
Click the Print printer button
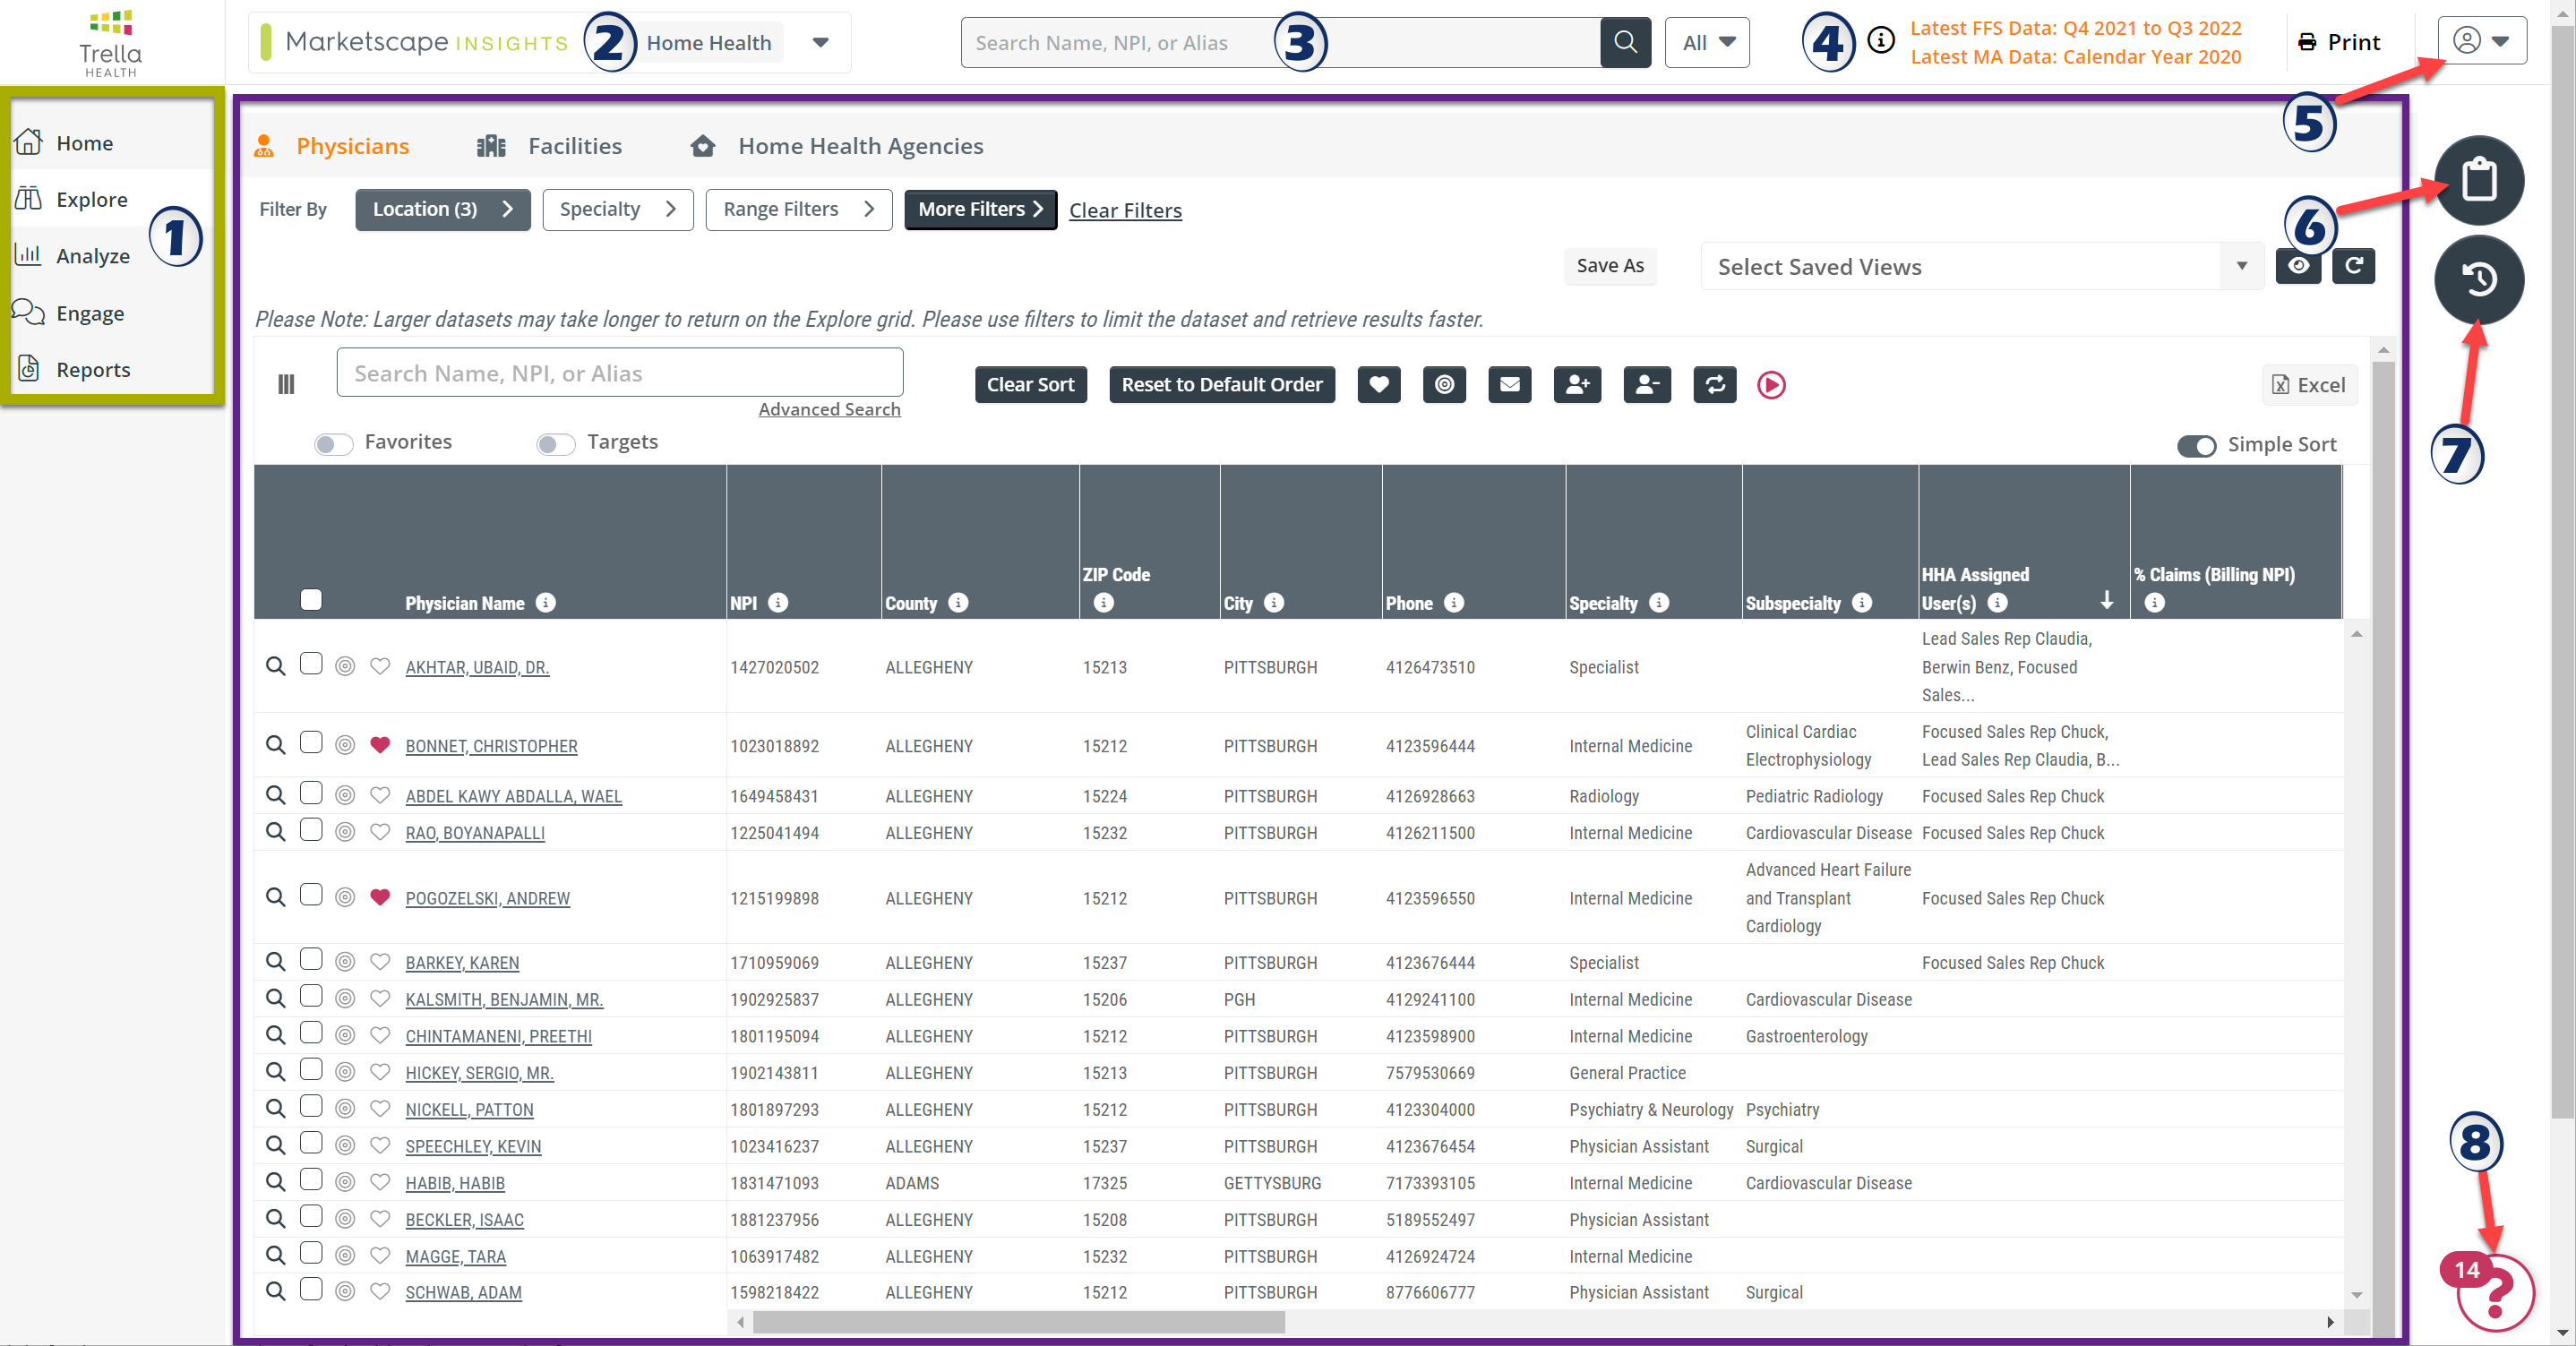coord(2339,42)
